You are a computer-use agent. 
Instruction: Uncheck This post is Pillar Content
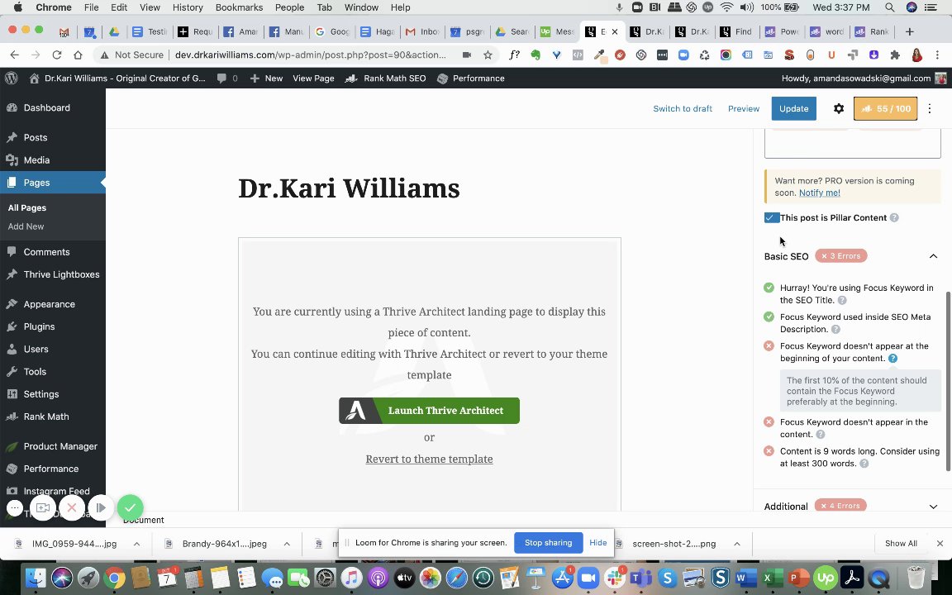click(771, 217)
